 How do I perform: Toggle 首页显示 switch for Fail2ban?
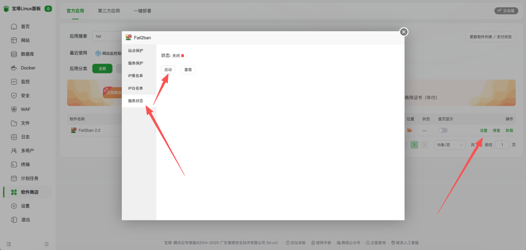point(443,130)
